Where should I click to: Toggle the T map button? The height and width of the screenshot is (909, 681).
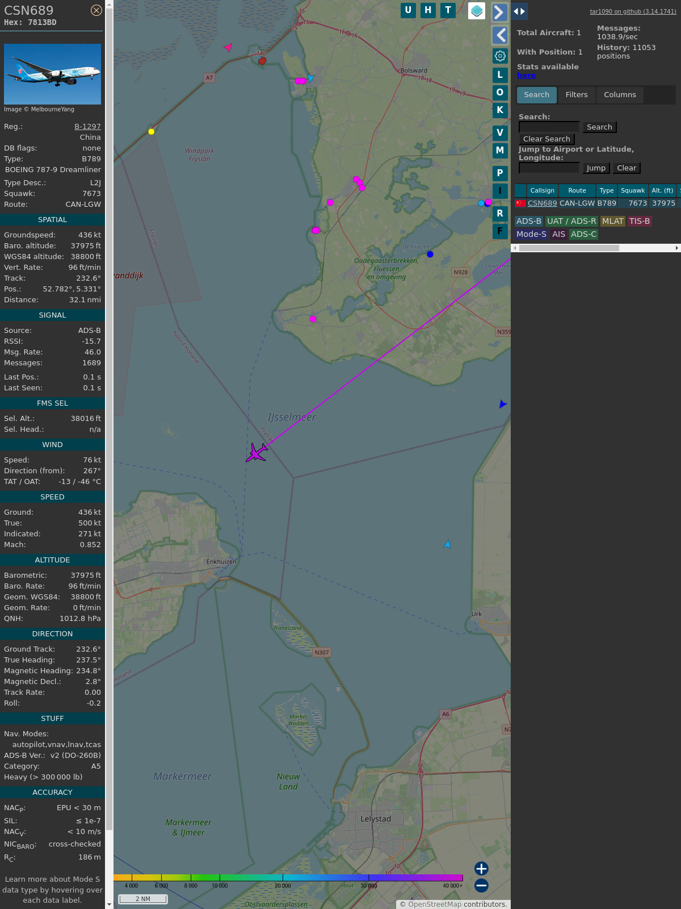[x=448, y=10]
